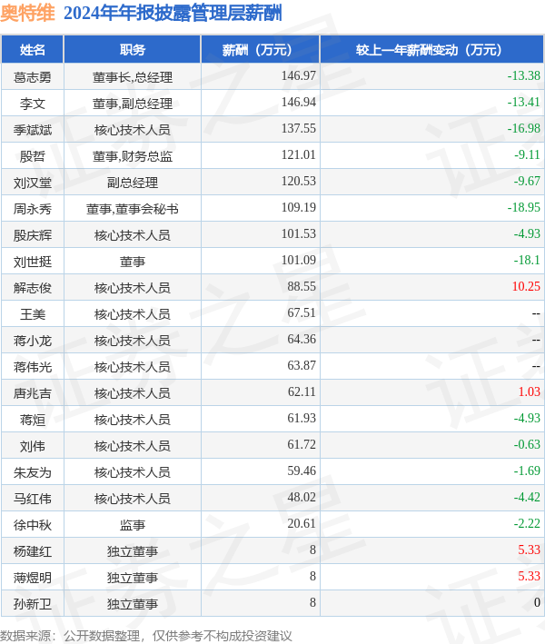Click salary value 121.01

click(299, 154)
